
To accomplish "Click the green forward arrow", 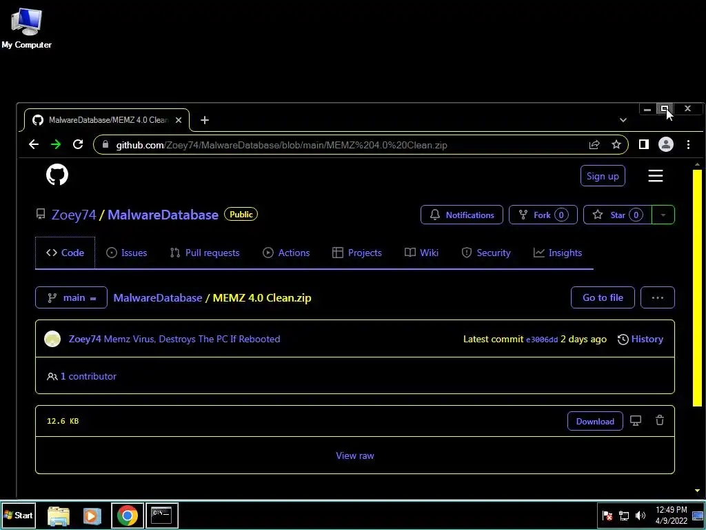I will [x=56, y=145].
